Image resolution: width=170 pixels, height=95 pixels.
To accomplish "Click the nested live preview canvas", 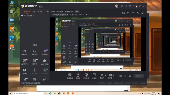I will click(x=98, y=44).
